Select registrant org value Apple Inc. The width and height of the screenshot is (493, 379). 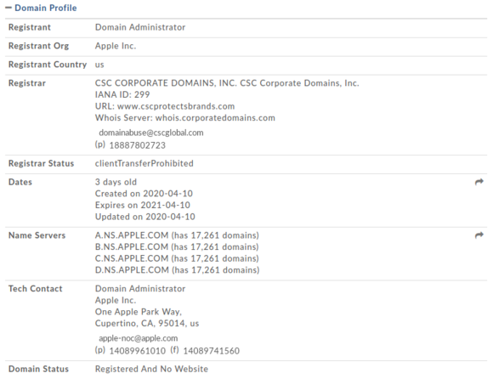[x=116, y=46]
